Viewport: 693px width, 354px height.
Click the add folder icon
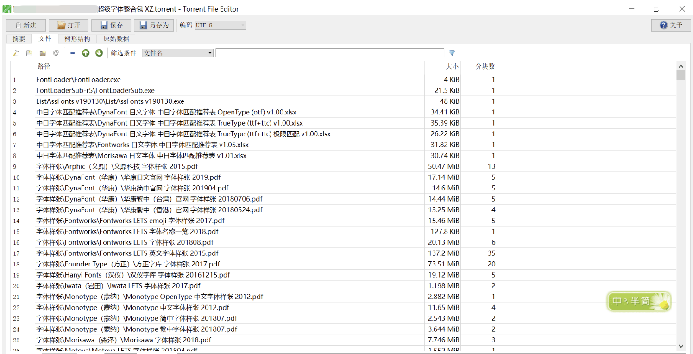point(43,53)
